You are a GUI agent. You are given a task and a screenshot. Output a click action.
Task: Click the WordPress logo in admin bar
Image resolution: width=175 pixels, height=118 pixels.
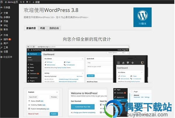tap(1, 2)
